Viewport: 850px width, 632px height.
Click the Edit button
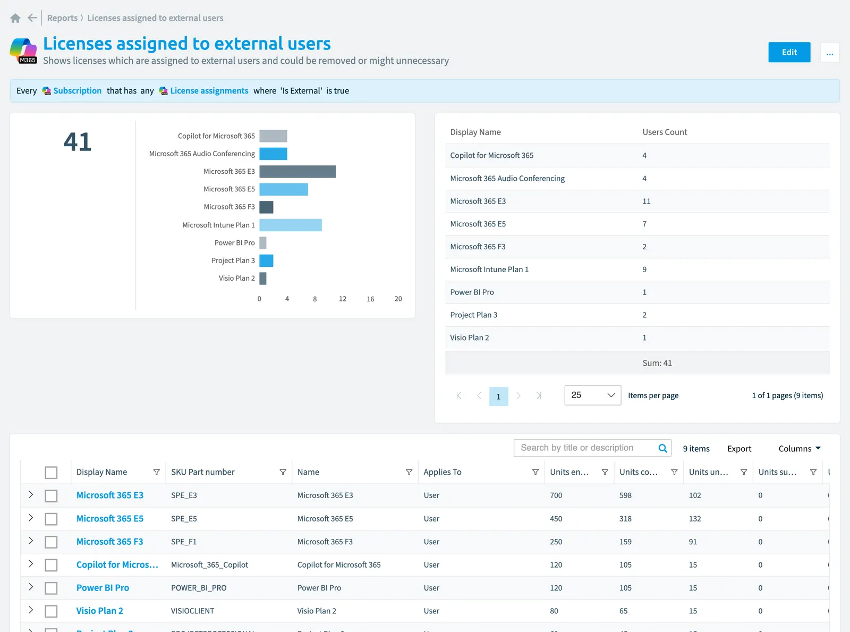(789, 52)
